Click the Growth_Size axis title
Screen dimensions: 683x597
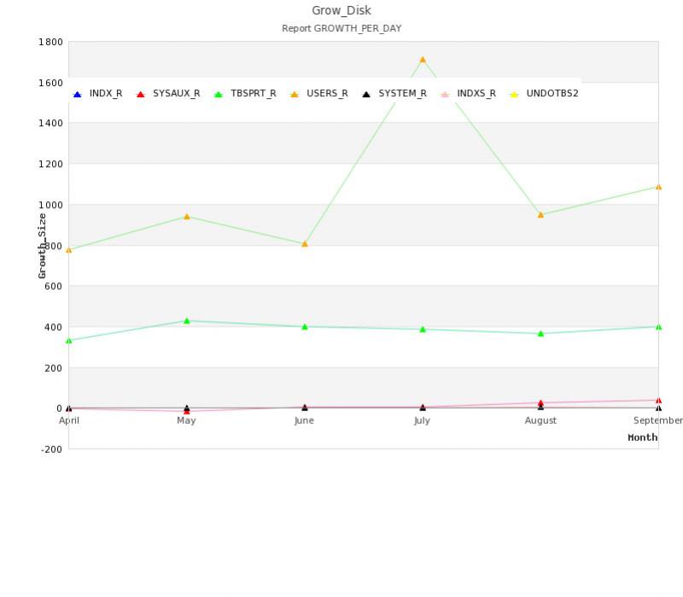pyautogui.click(x=42, y=246)
